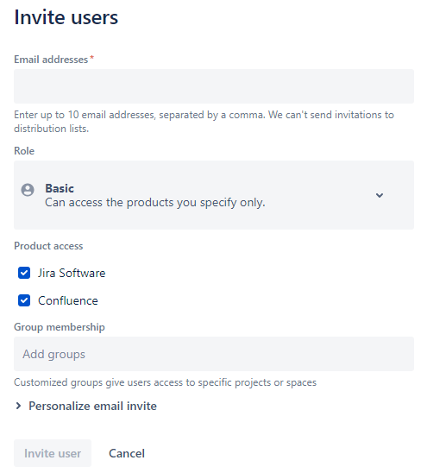Click the Product access section label

(48, 246)
